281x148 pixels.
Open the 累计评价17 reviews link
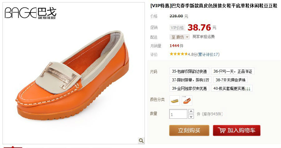(x=208, y=54)
